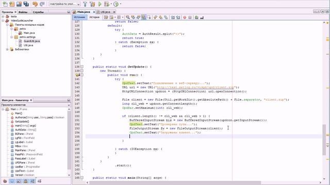The image size is (330, 185).
Task: Toggle show fields filter in the navigator
Action: point(12,181)
